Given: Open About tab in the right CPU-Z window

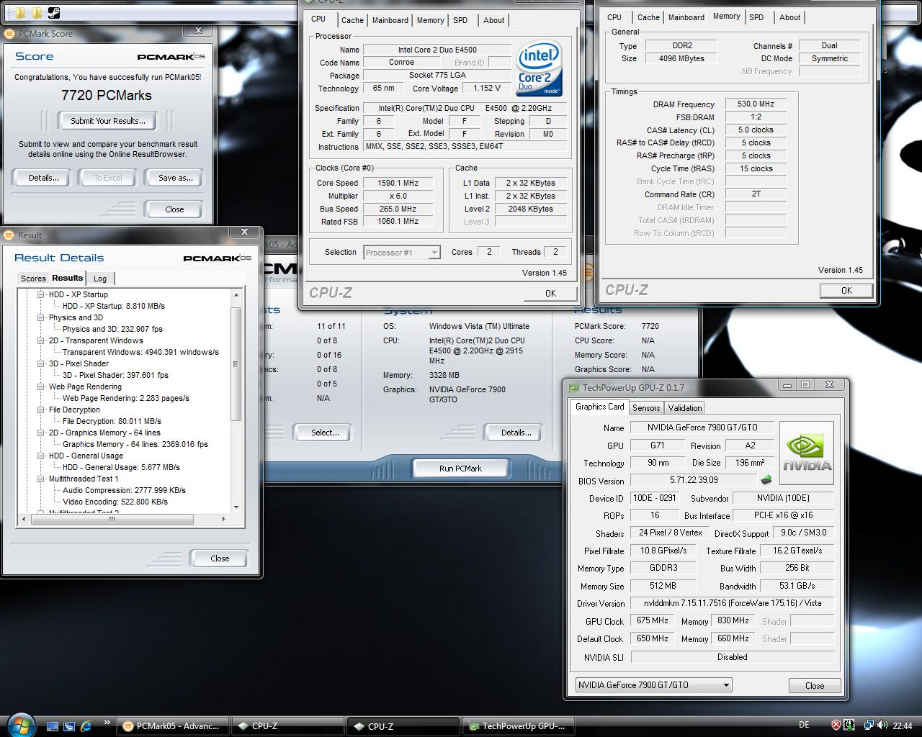Looking at the screenshot, I should [x=790, y=17].
